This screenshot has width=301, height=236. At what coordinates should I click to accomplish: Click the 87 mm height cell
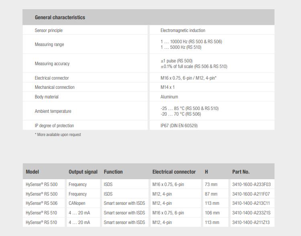(211, 194)
